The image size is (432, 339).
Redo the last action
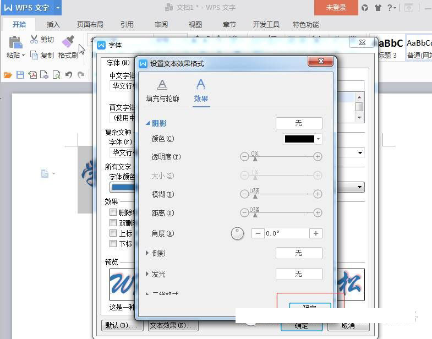pyautogui.click(x=81, y=75)
